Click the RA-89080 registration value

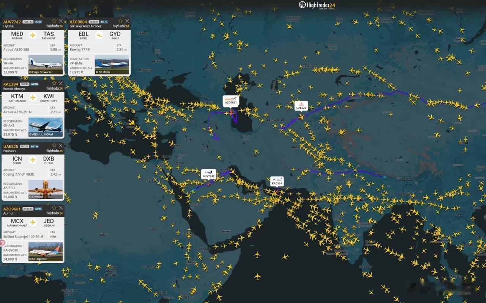coord(11,250)
